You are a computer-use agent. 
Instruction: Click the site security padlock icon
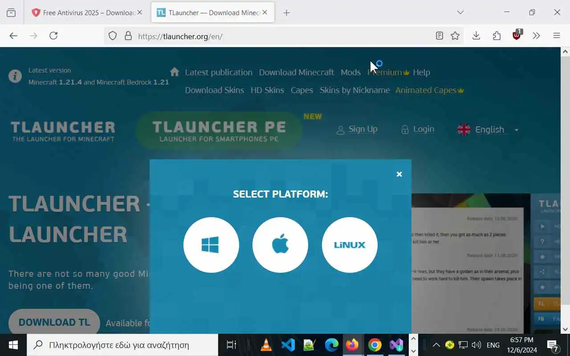[x=128, y=36]
